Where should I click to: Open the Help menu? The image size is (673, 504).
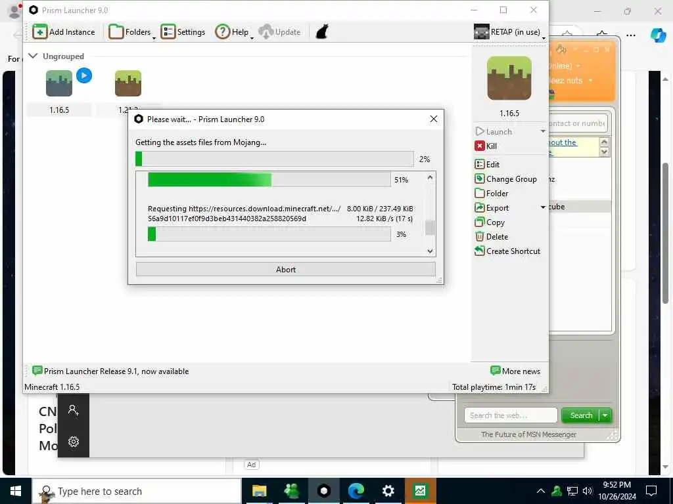pos(234,31)
